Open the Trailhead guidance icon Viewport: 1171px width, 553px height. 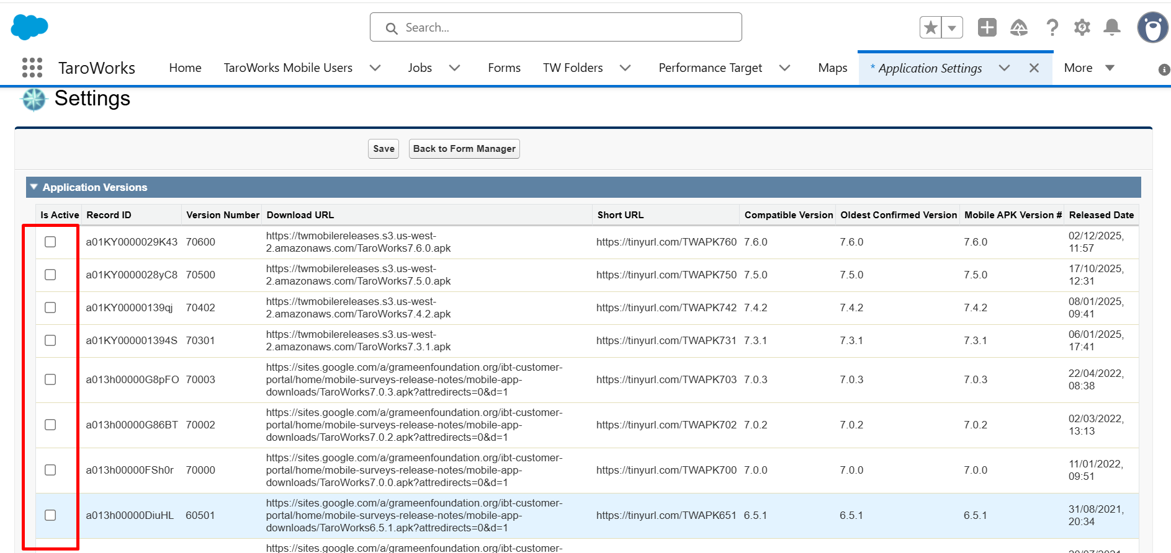[1019, 27]
